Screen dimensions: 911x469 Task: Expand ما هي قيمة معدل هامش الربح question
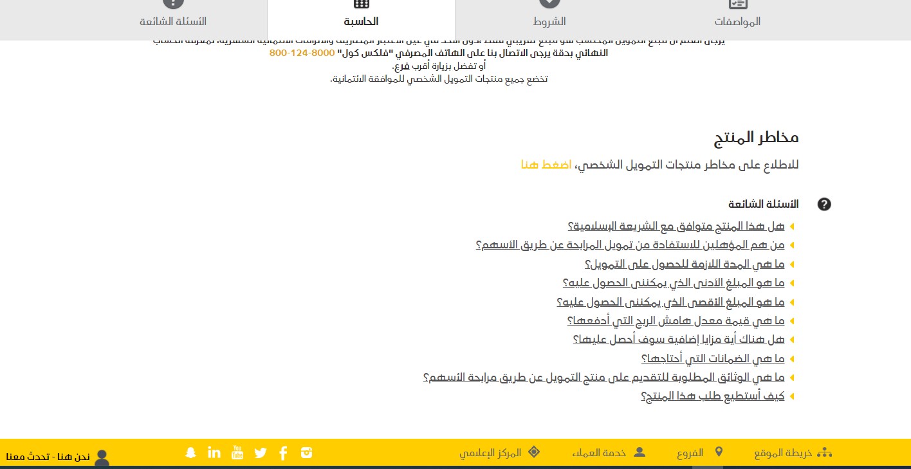(676, 320)
